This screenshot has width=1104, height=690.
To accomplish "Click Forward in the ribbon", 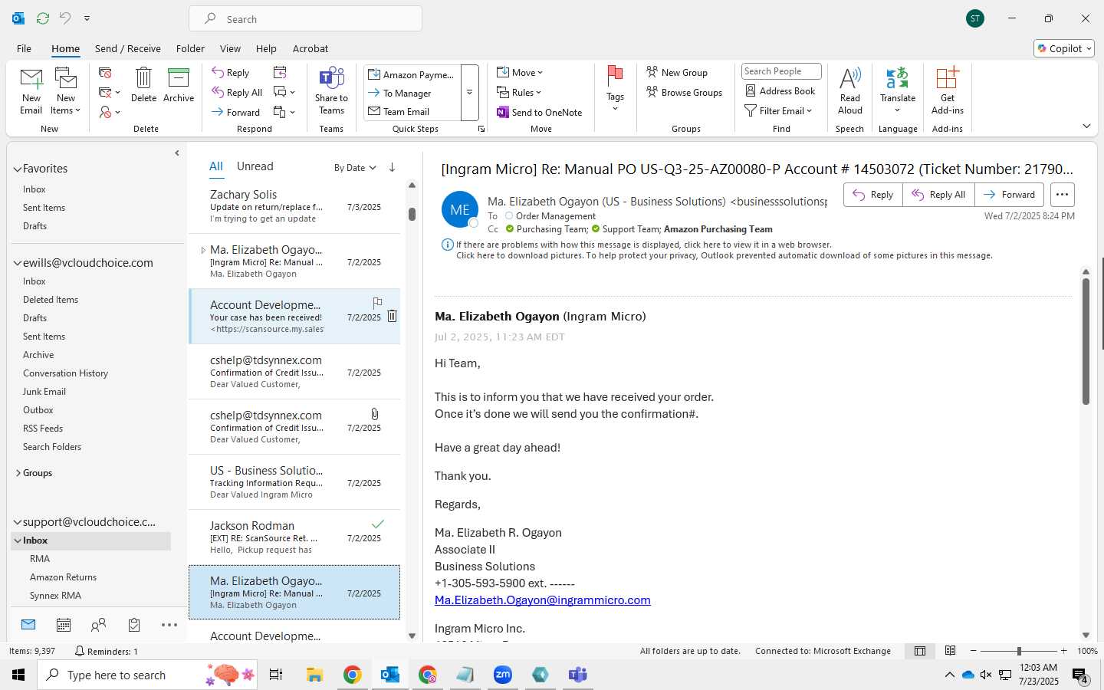I will click(x=236, y=112).
